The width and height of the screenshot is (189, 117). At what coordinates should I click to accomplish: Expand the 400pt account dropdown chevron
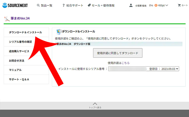[167, 5]
